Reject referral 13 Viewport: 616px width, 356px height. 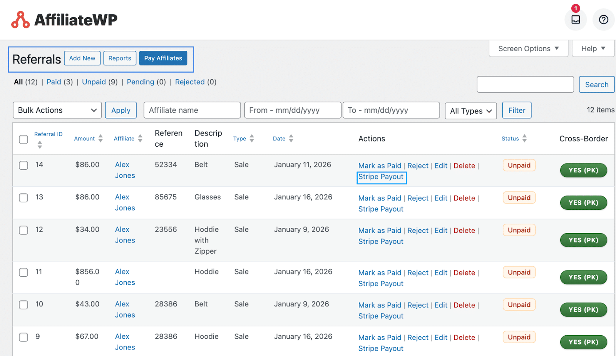tap(418, 198)
